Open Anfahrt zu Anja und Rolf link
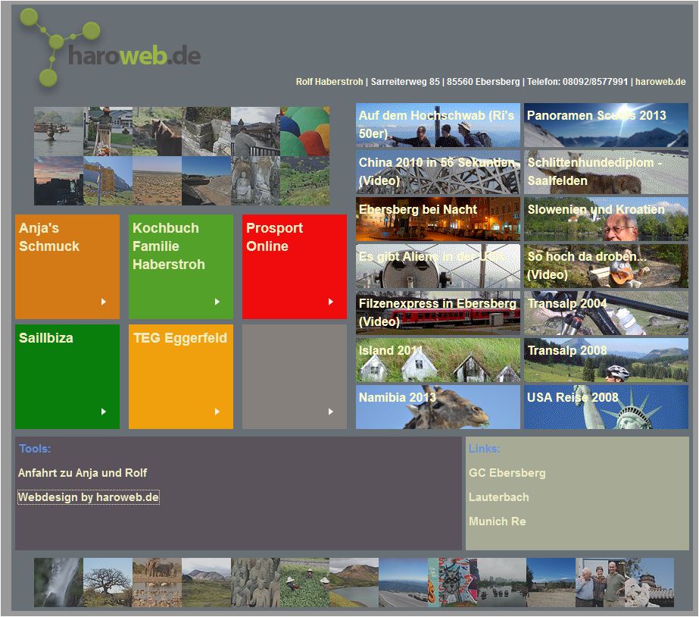699x617 pixels. tap(83, 473)
